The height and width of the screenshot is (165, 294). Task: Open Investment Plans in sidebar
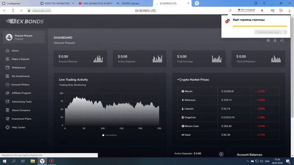point(22,119)
